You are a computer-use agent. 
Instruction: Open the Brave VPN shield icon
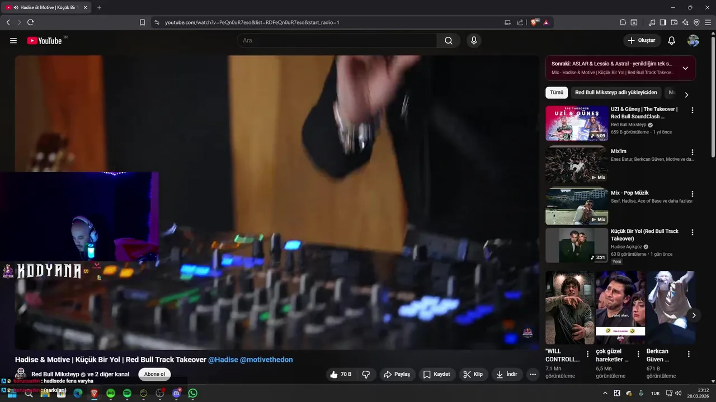696,22
